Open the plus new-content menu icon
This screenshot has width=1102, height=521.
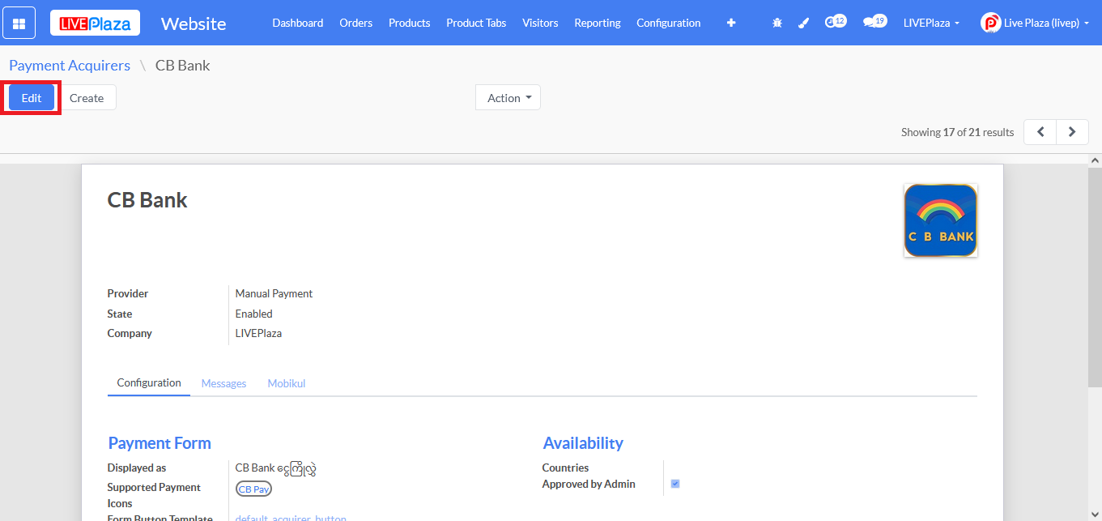pyautogui.click(x=731, y=23)
